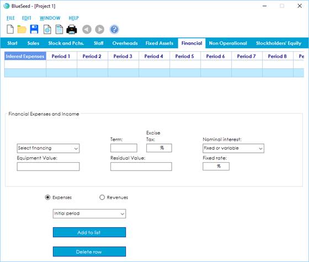The width and height of the screenshot is (309, 262).
Task: Switch to the Stockholders' Equity tab
Action: point(279,43)
